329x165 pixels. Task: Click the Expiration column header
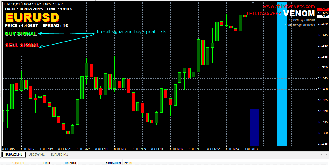(113, 163)
